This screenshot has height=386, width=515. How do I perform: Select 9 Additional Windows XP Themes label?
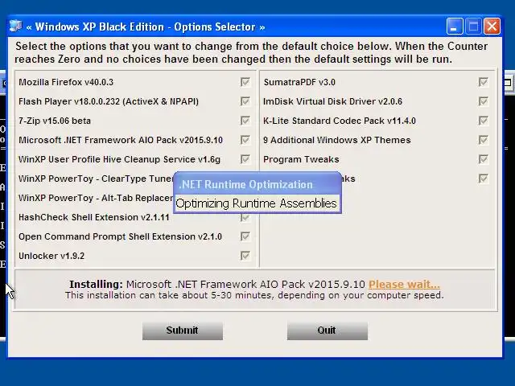tap(336, 140)
